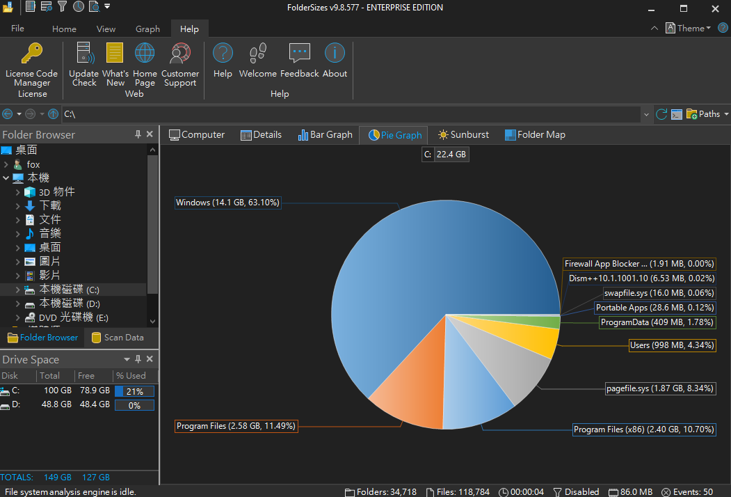This screenshot has height=497, width=731.
Task: Click the clock icon in quick access toolbar
Action: (79, 6)
